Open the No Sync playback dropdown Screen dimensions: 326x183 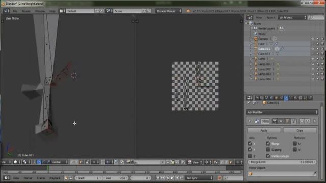[x=199, y=178]
